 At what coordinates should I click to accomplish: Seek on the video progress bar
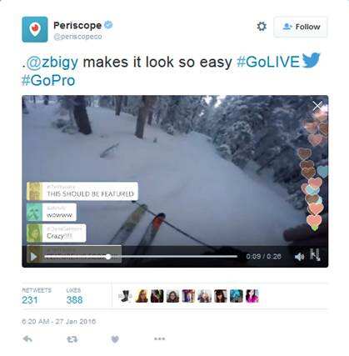point(141,257)
